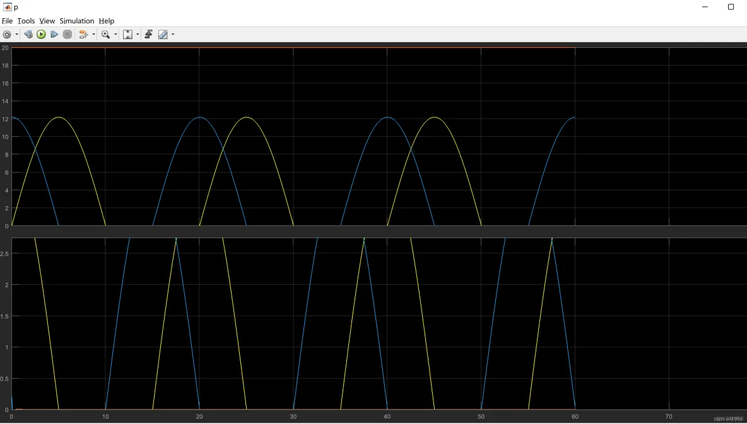Click the MATLAB icon in title bar

7,7
